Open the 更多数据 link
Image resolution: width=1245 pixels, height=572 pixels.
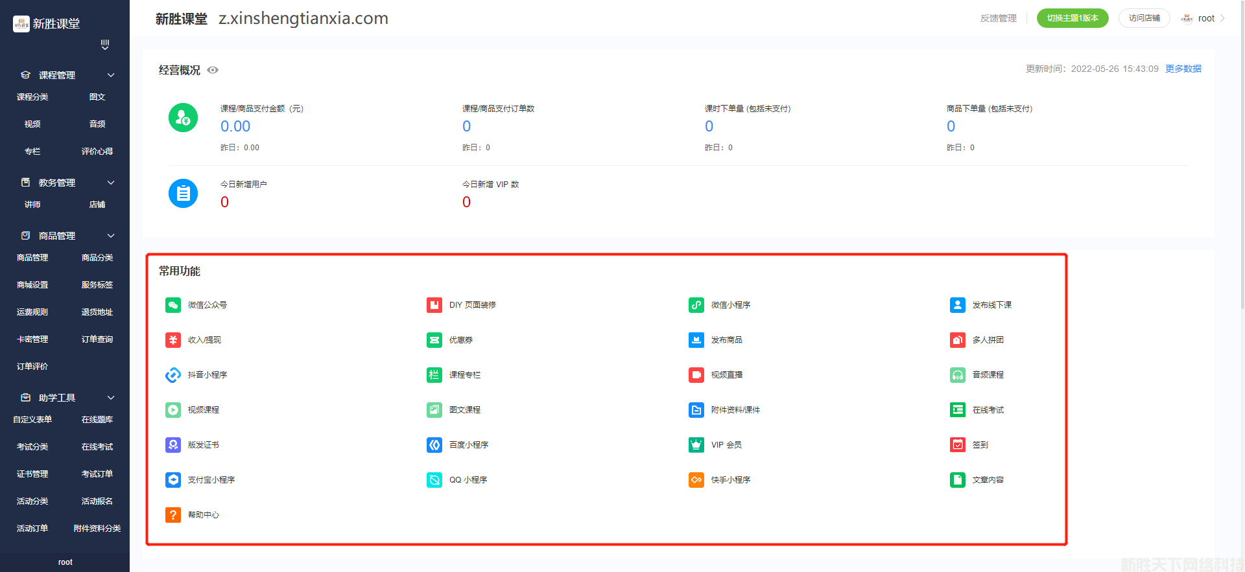[1183, 69]
